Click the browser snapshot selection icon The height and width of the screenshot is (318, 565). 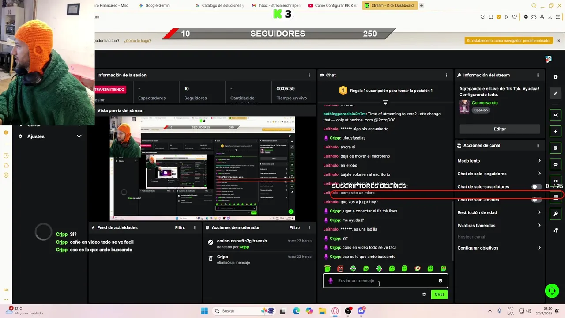[x=490, y=17]
